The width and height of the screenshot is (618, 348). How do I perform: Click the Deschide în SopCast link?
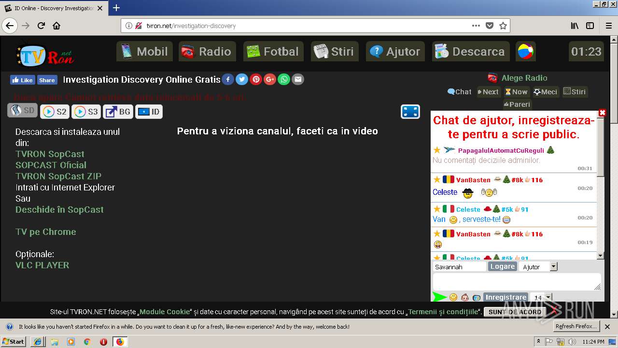pyautogui.click(x=59, y=210)
